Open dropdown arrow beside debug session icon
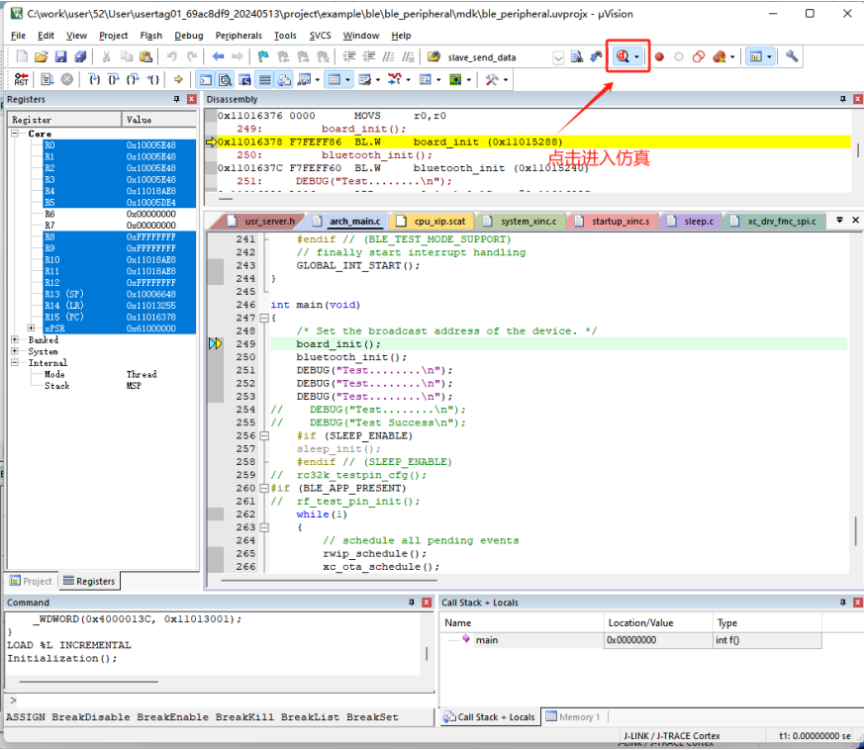 [x=637, y=56]
